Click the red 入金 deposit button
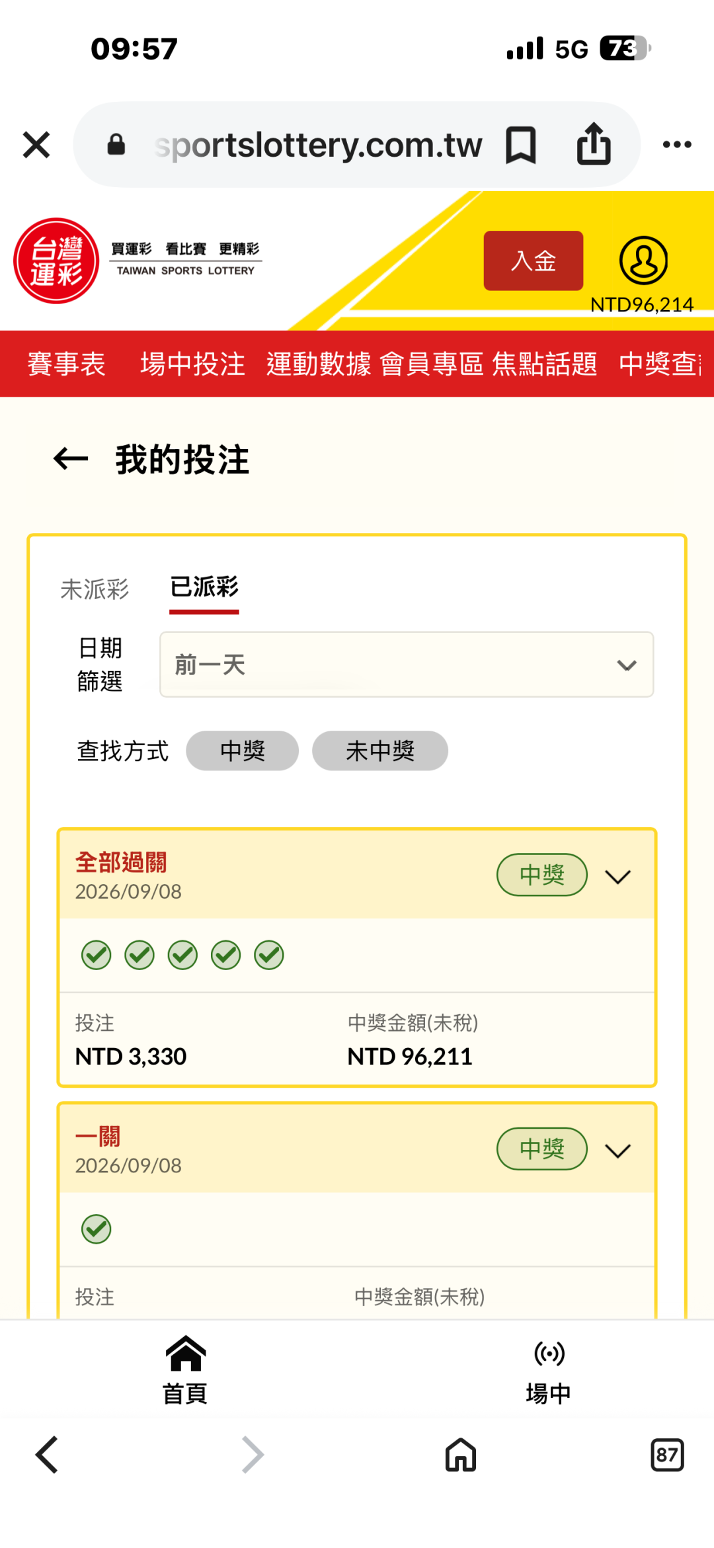The image size is (714, 1548). [x=534, y=261]
